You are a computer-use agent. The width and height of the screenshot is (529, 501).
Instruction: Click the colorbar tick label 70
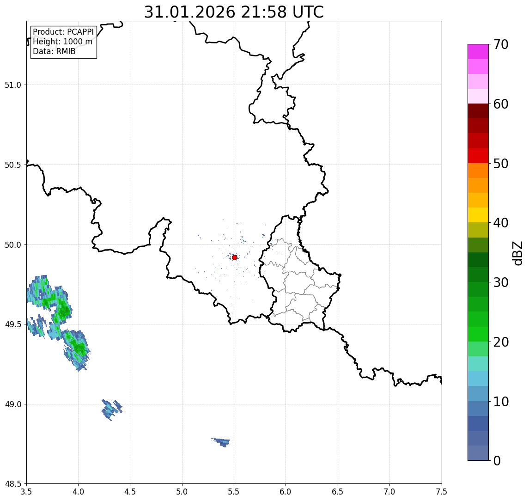click(501, 44)
